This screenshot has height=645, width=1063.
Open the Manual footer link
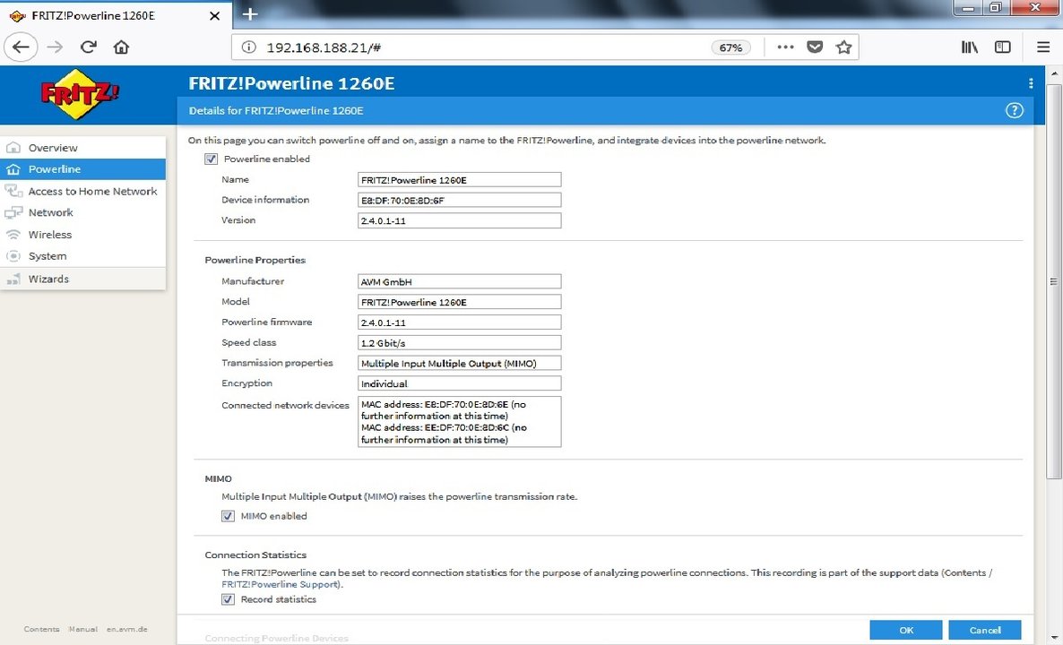coord(82,630)
